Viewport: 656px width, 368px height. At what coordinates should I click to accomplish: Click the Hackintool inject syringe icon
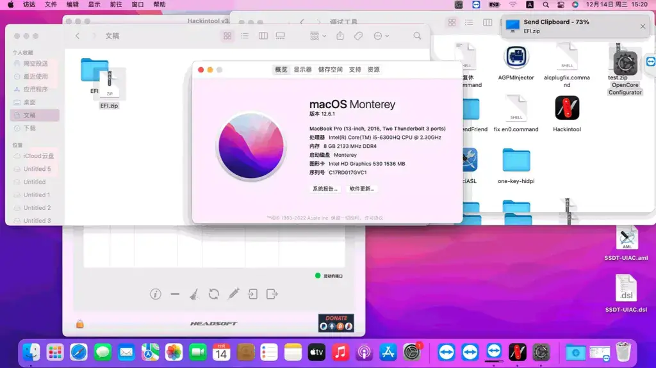(x=233, y=294)
